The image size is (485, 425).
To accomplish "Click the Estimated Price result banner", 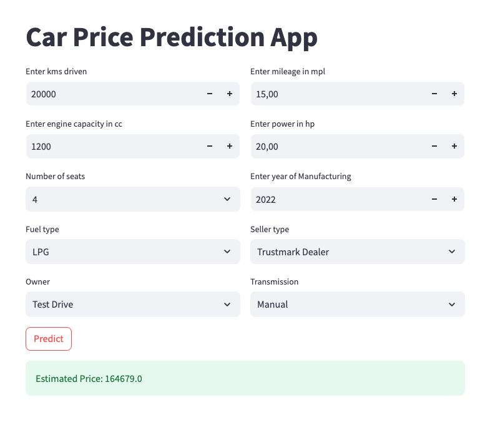I will (x=245, y=378).
